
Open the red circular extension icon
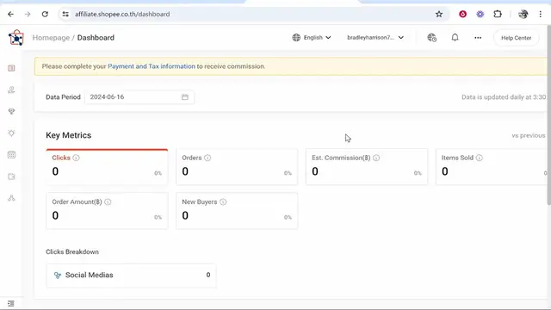pyautogui.click(x=463, y=14)
